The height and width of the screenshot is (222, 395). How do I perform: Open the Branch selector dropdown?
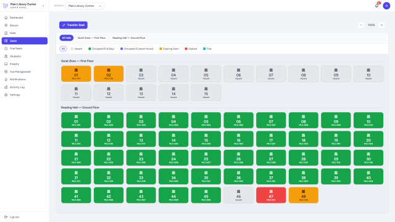[85, 6]
